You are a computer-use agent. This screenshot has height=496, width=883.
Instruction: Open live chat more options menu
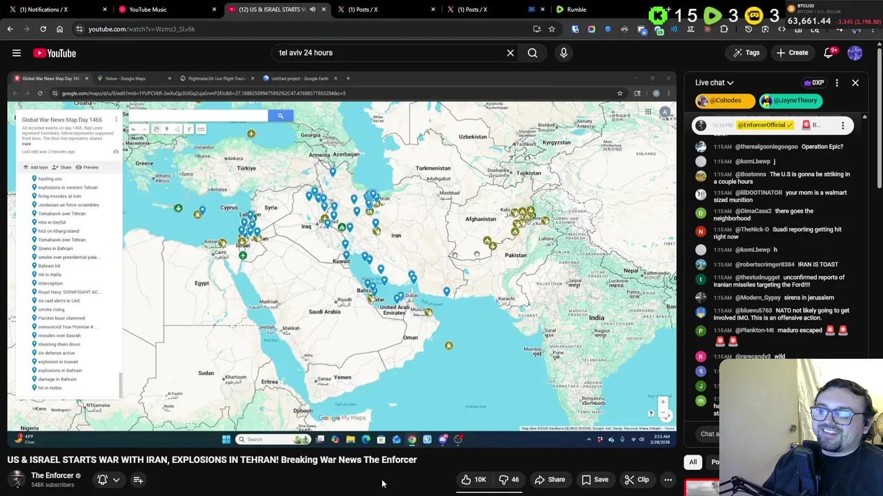click(x=837, y=83)
